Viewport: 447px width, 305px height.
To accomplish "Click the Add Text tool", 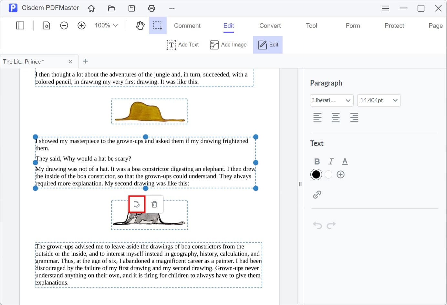I will tap(183, 45).
